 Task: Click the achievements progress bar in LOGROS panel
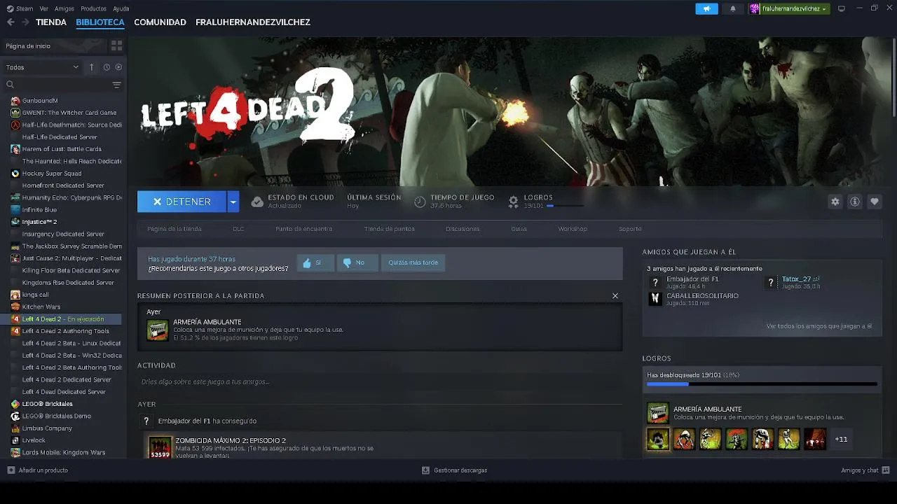coord(762,384)
